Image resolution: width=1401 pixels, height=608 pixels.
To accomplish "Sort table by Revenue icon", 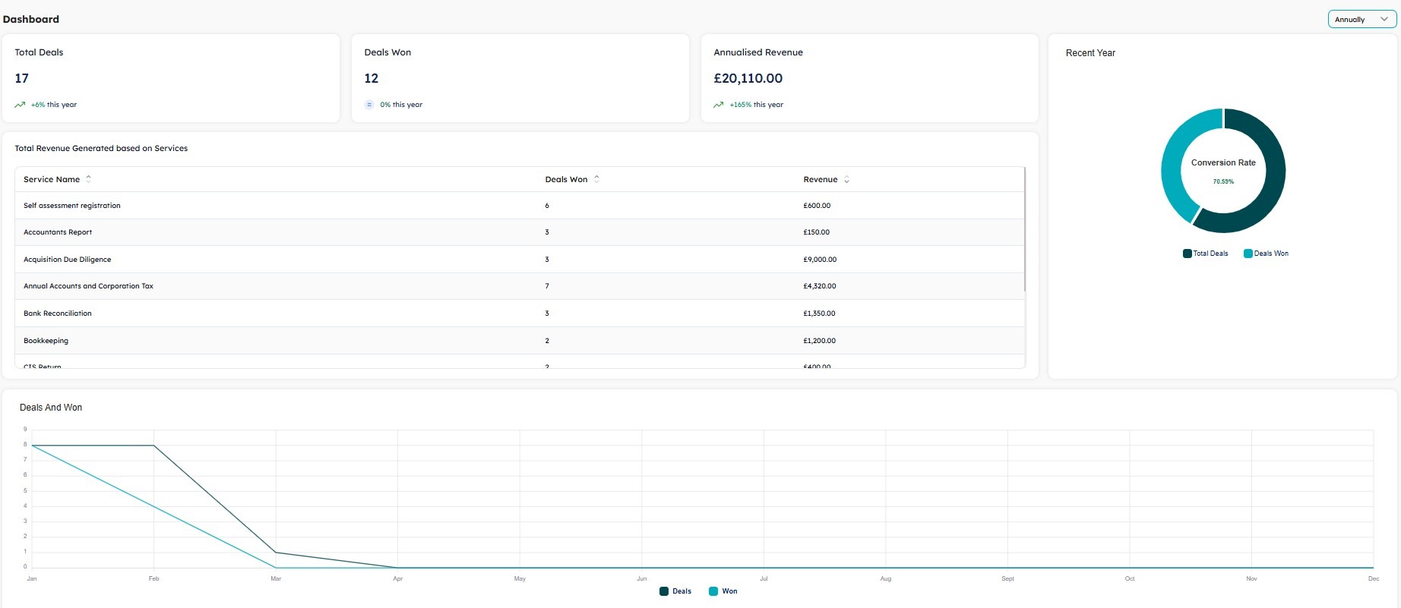I will click(846, 179).
